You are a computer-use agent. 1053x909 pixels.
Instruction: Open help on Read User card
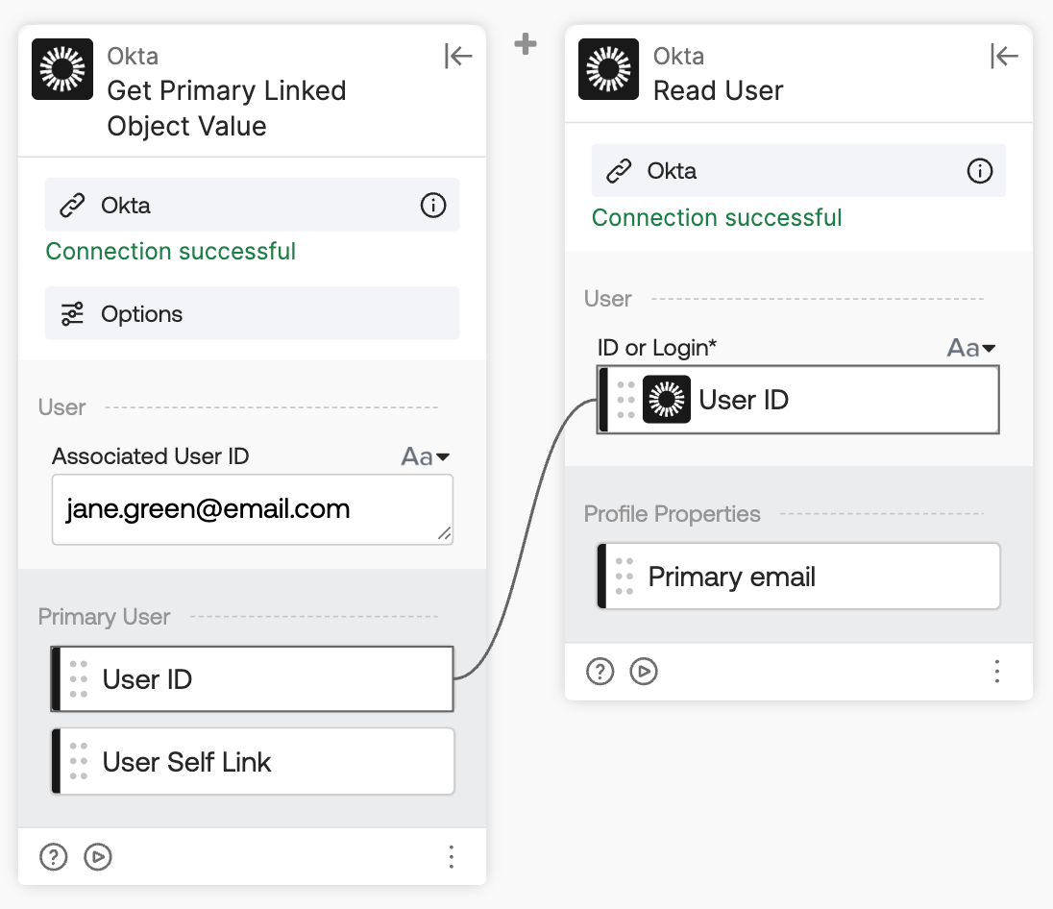click(600, 671)
